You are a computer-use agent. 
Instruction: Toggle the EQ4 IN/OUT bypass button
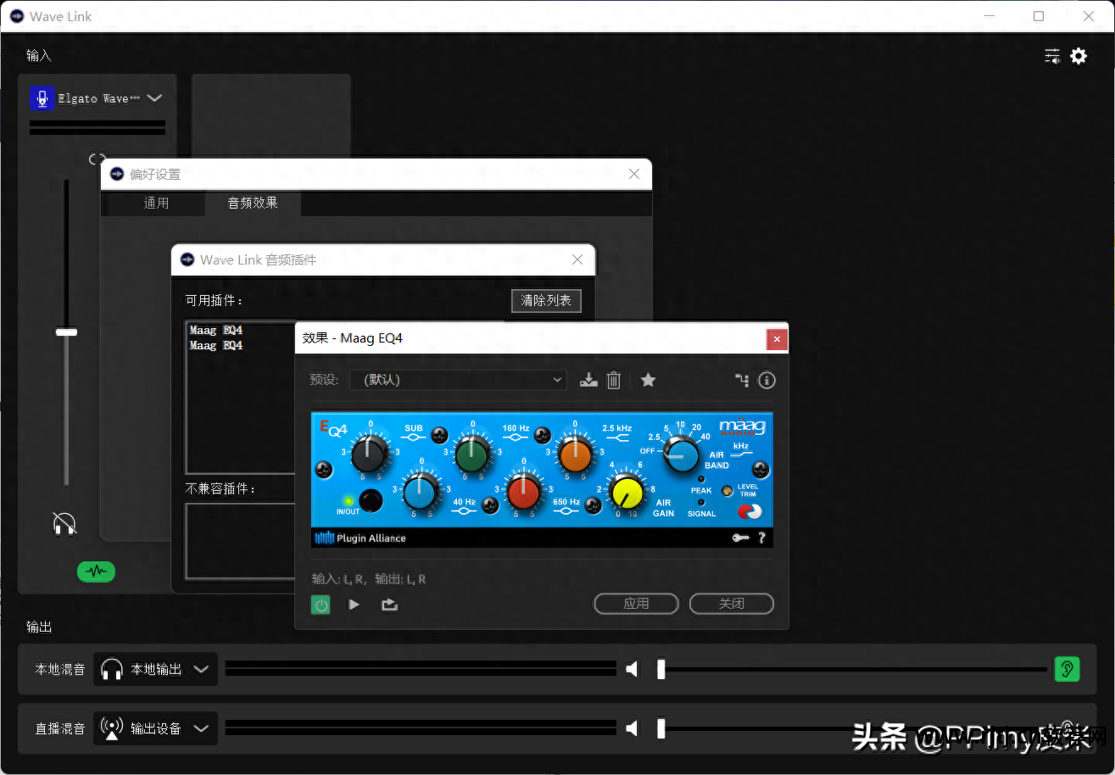pos(371,501)
